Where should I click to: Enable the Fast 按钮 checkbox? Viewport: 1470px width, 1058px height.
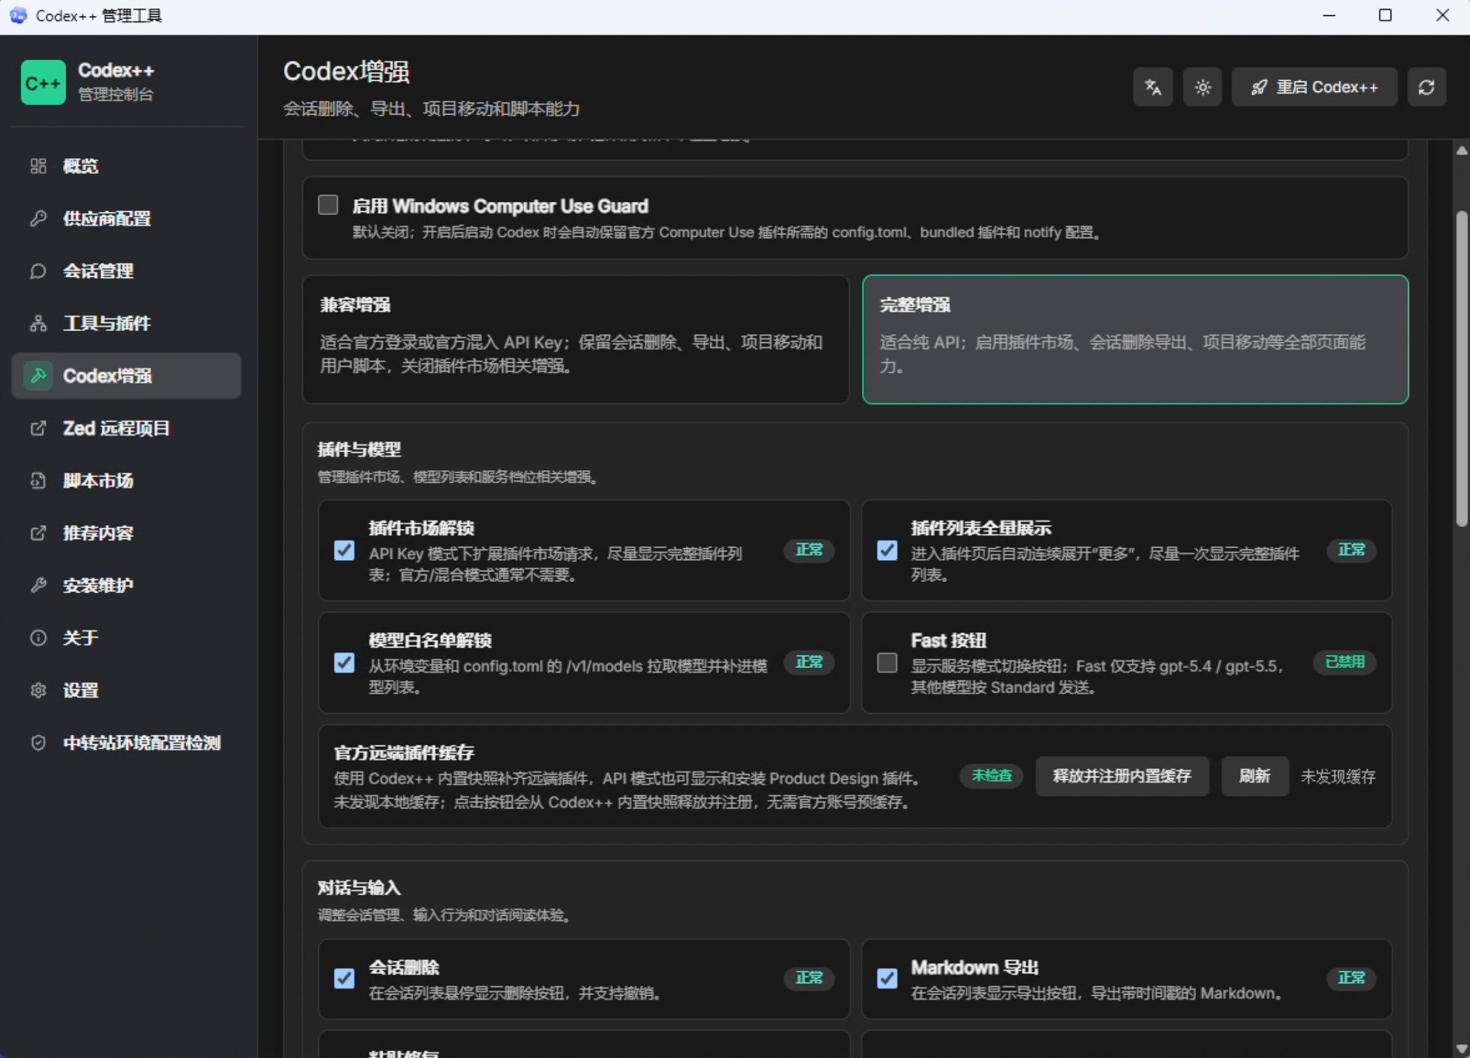(887, 663)
